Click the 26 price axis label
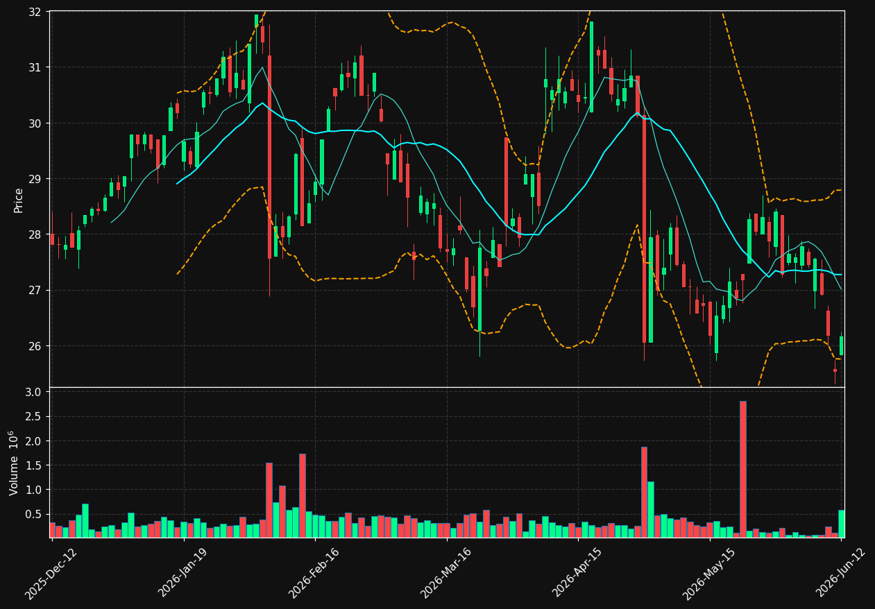Viewport: 875px width, 609px height. (x=34, y=346)
